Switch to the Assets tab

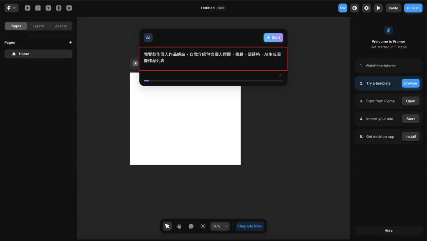[61, 26]
